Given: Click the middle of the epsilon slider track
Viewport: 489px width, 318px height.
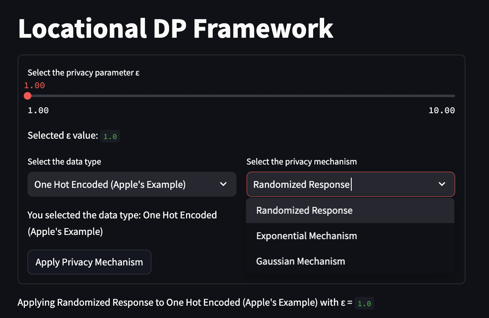Looking at the screenshot, I should tap(242, 96).
